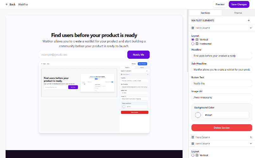Expand the second Hero Column section

(x=251, y=137)
